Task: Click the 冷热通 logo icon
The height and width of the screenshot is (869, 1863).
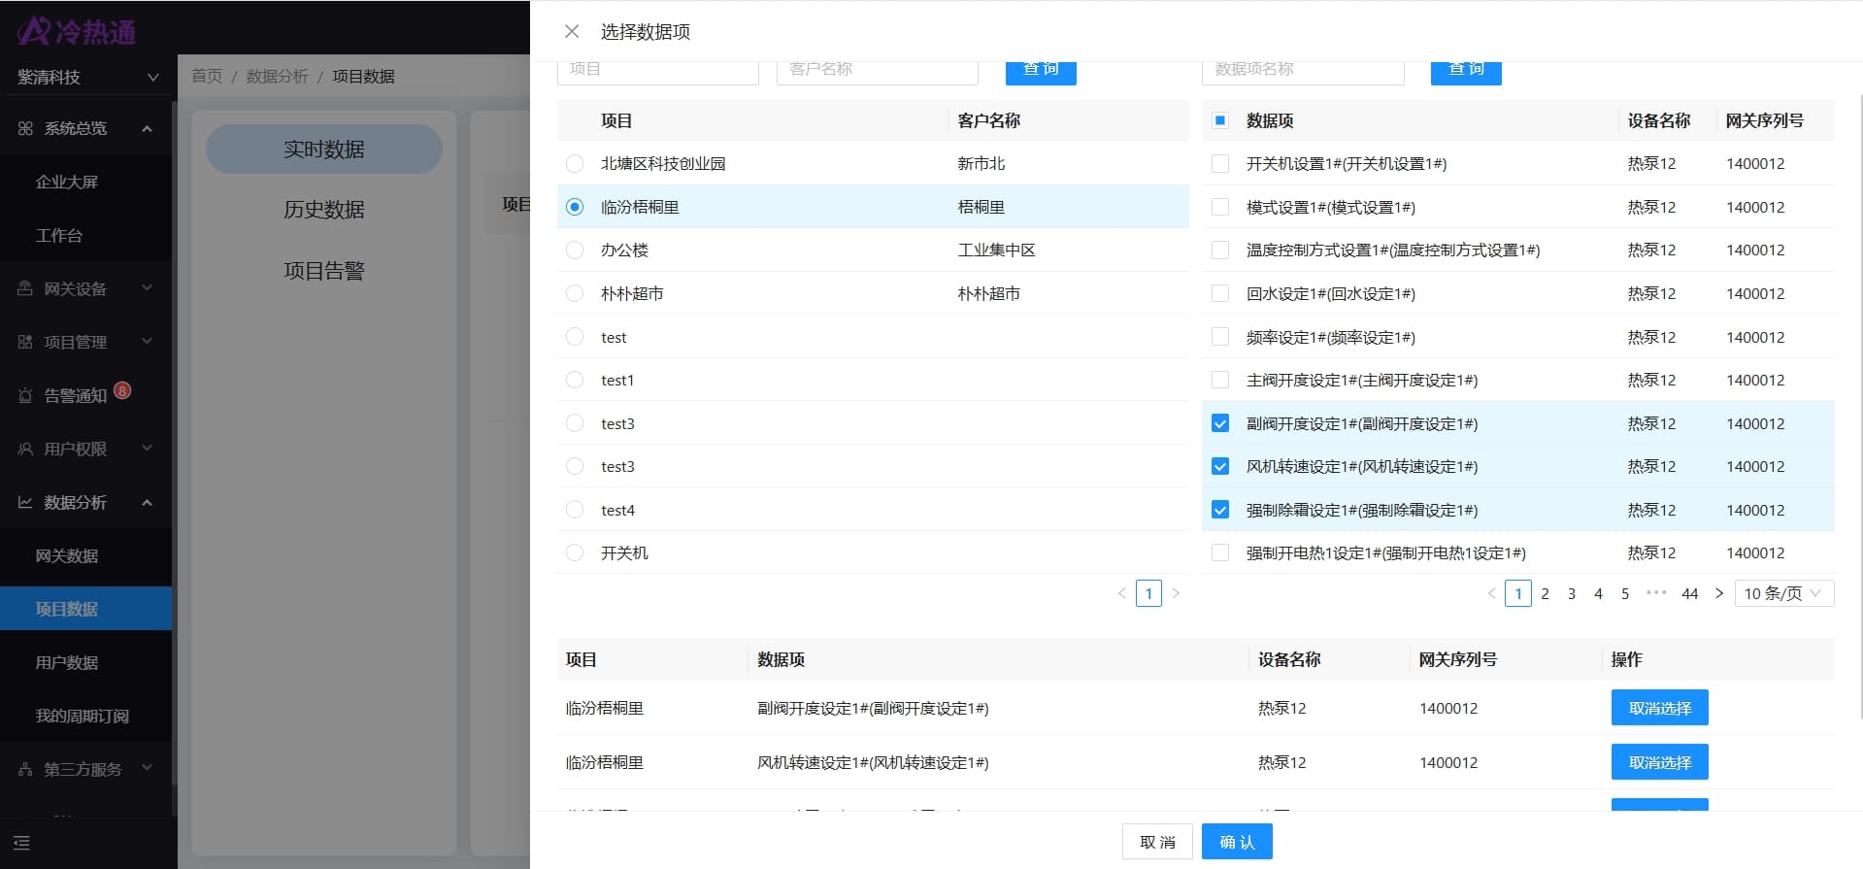Action: (x=34, y=30)
